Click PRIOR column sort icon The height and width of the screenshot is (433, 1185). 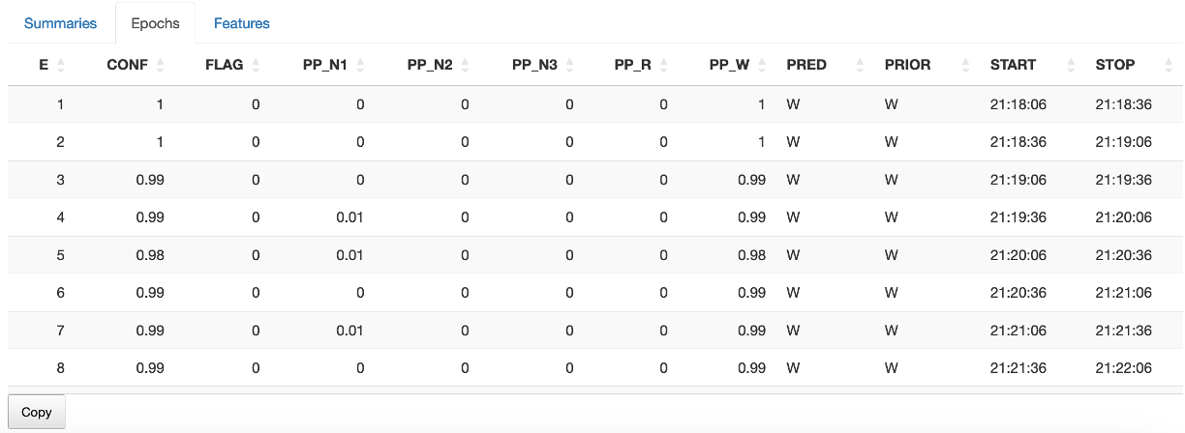(965, 65)
